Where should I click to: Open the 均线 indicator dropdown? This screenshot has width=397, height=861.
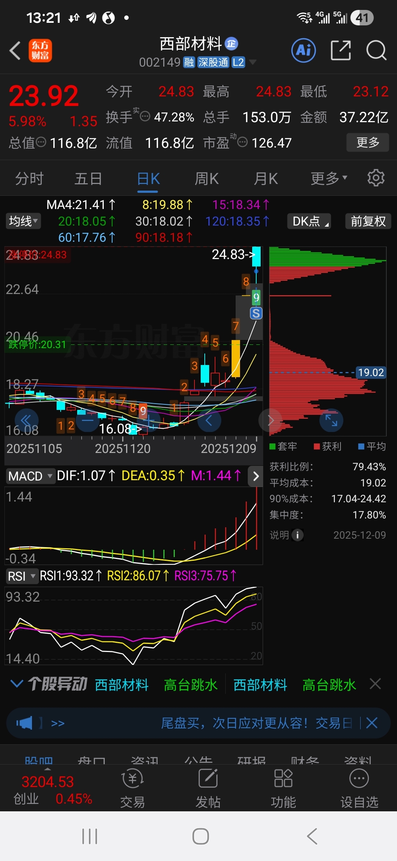[23, 221]
